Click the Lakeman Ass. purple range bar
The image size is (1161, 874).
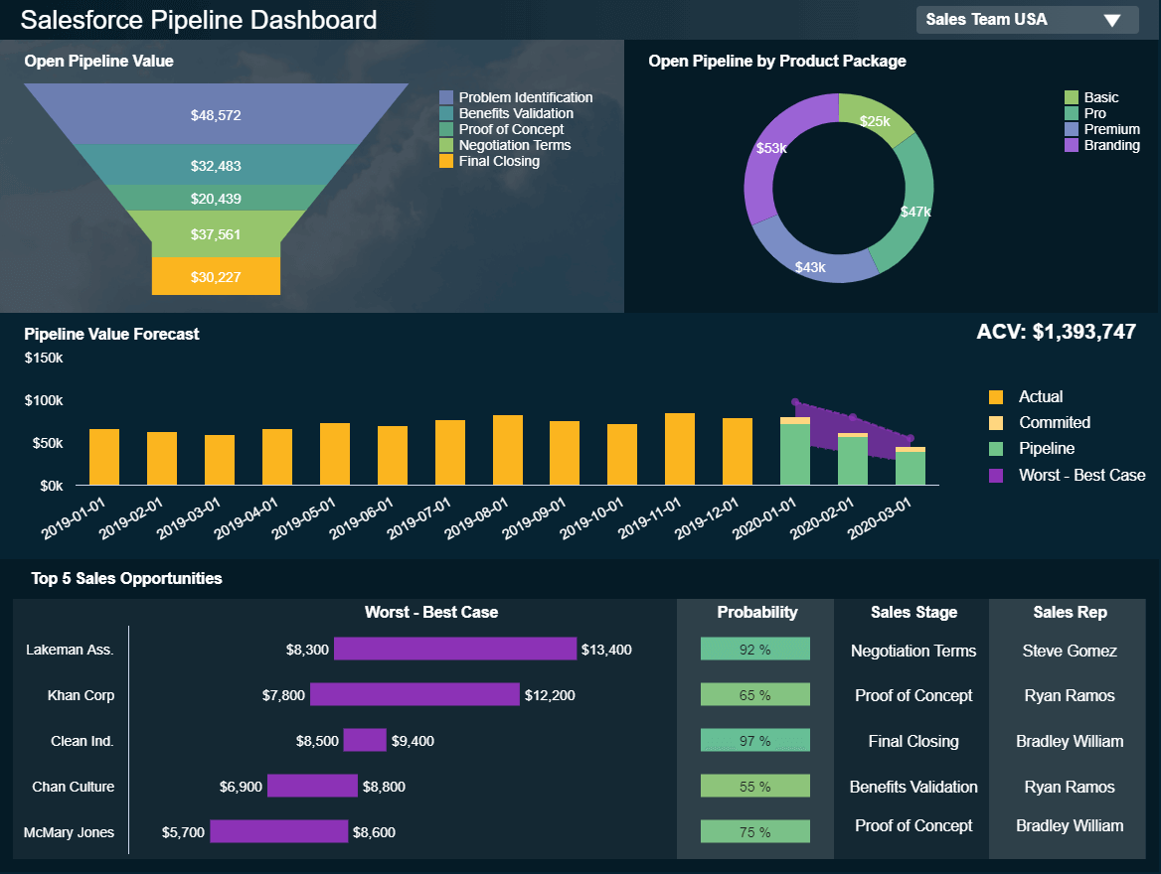click(454, 650)
